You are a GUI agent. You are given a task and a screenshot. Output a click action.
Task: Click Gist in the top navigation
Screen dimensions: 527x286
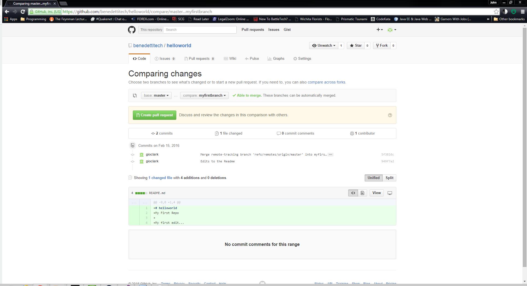(287, 30)
